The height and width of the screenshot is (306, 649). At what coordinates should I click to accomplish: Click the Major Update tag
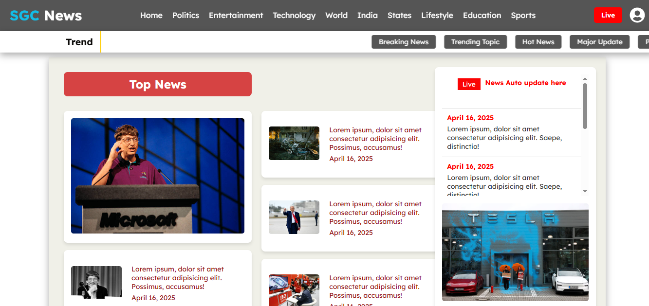tap(599, 42)
